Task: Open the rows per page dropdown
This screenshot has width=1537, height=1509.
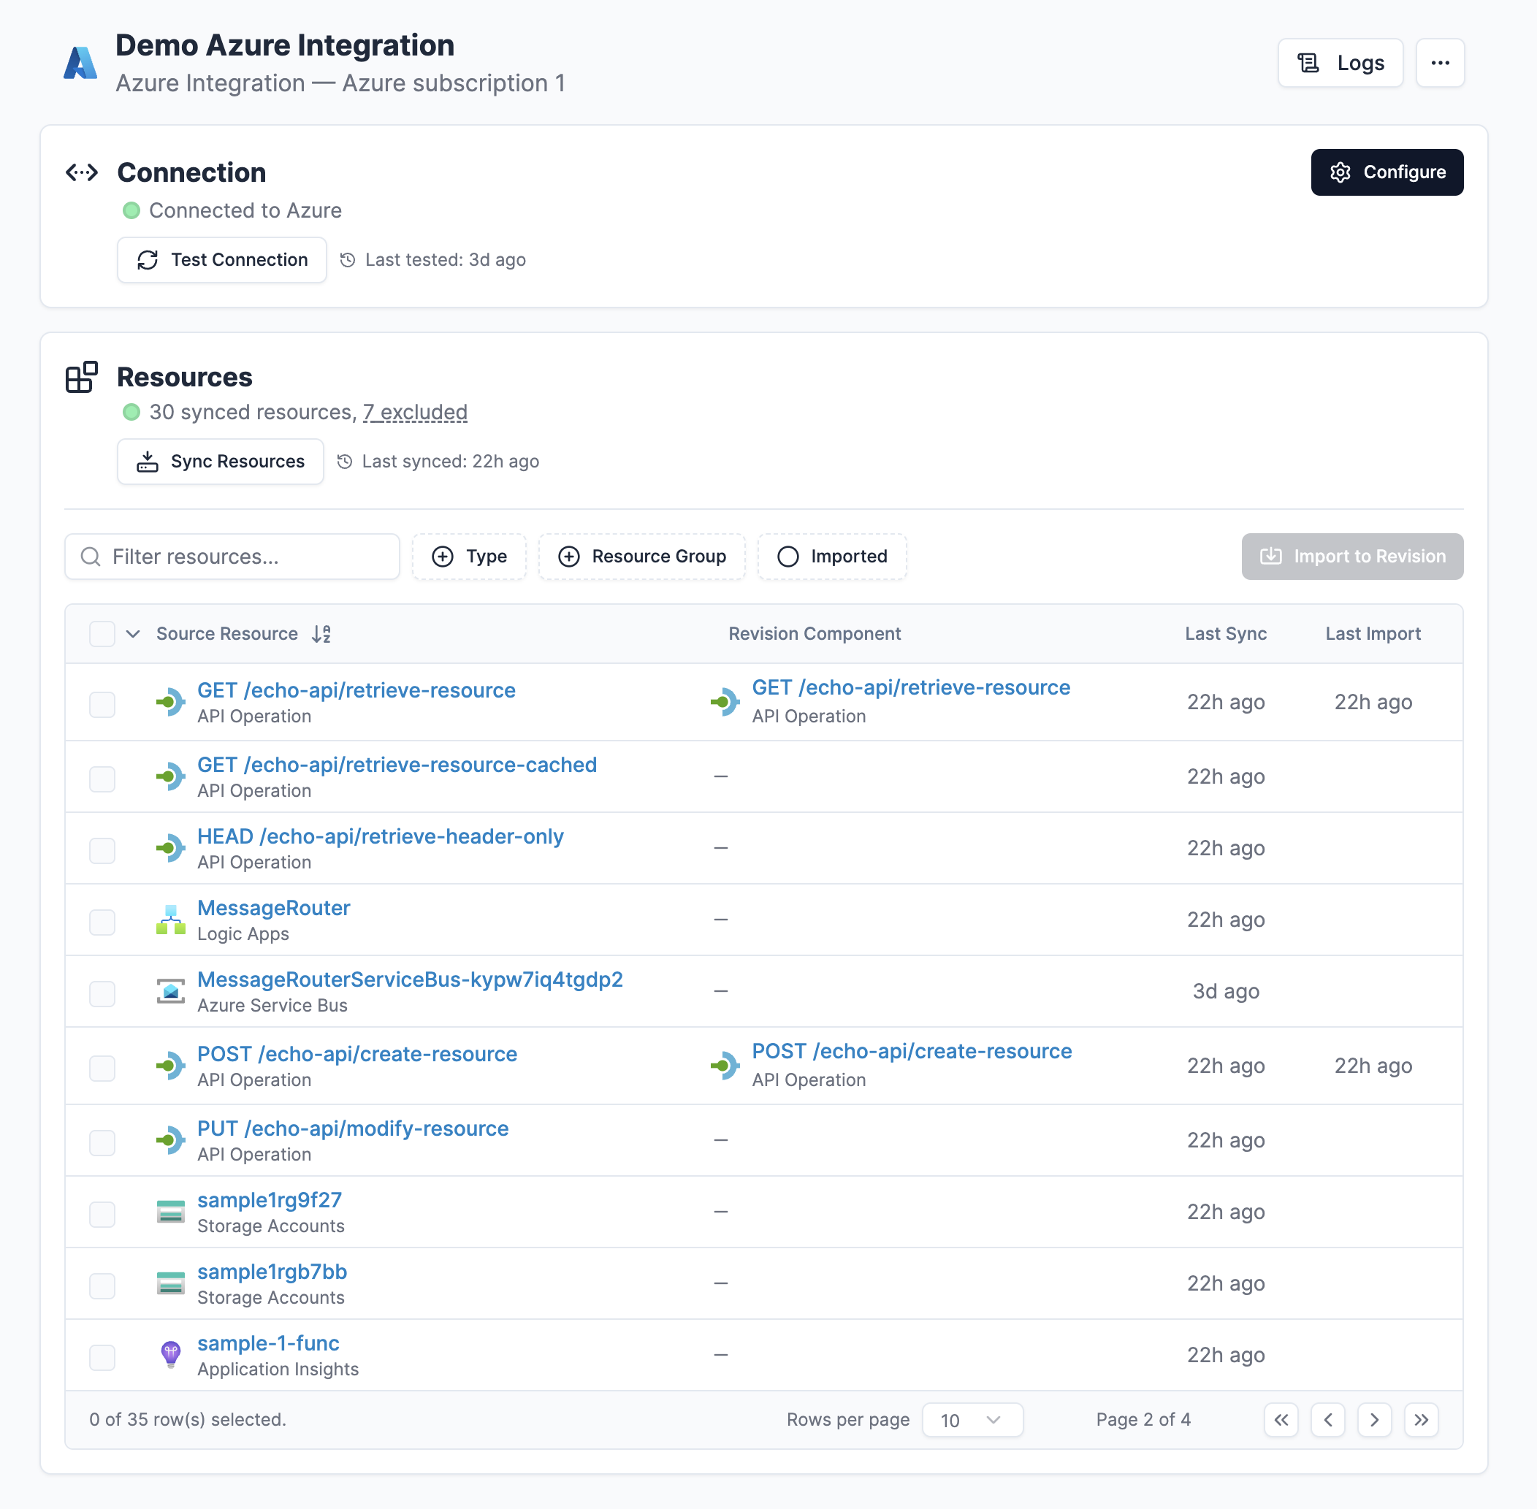Action: point(972,1419)
